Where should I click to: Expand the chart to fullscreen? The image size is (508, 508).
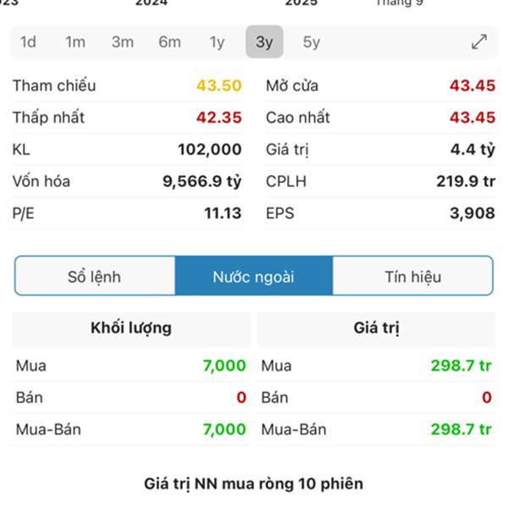pos(479,41)
